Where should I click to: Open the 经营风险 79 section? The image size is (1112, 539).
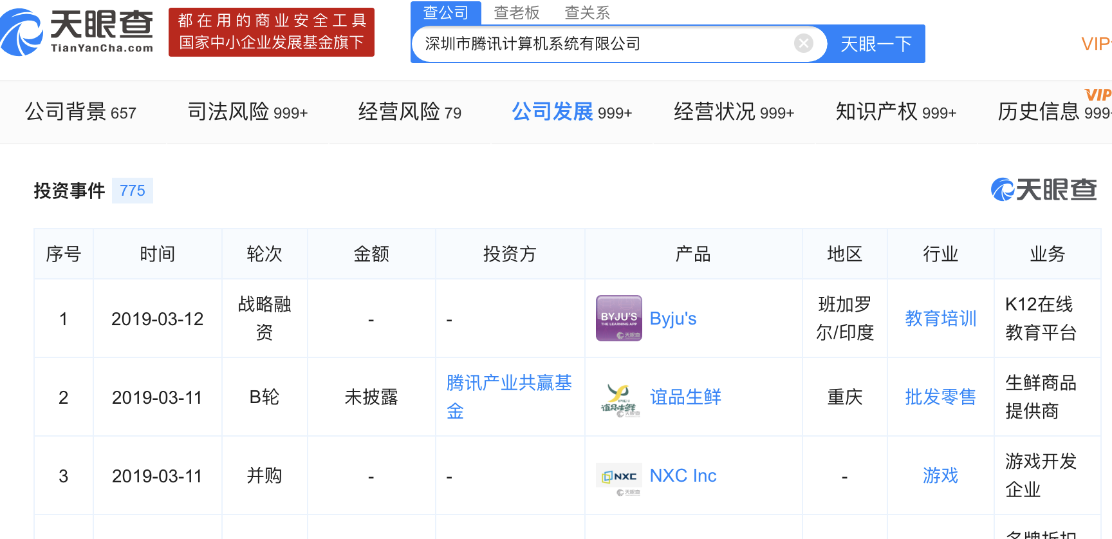410,112
